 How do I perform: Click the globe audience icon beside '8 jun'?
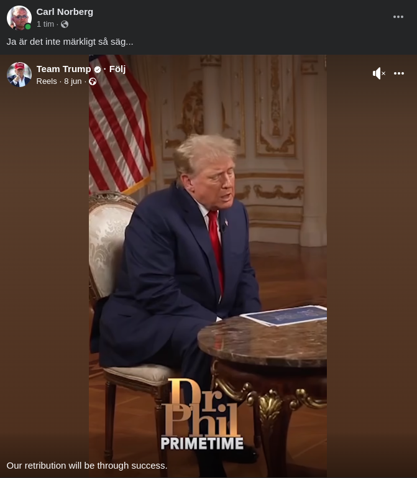tap(93, 81)
